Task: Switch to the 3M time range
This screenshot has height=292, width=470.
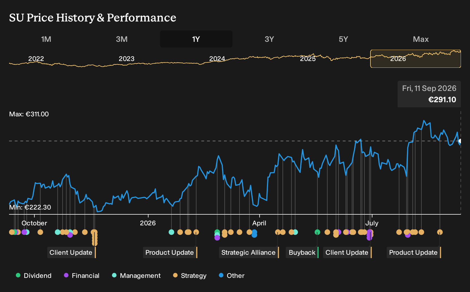Action: click(122, 39)
